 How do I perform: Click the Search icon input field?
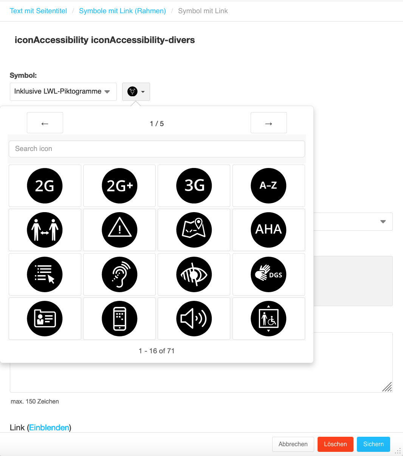click(157, 149)
